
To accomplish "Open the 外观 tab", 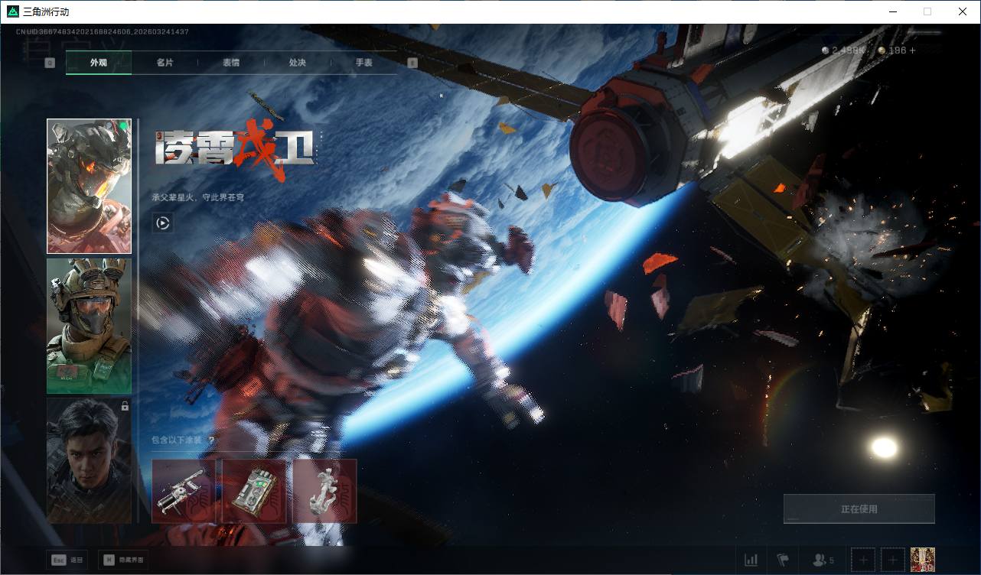I will click(99, 63).
